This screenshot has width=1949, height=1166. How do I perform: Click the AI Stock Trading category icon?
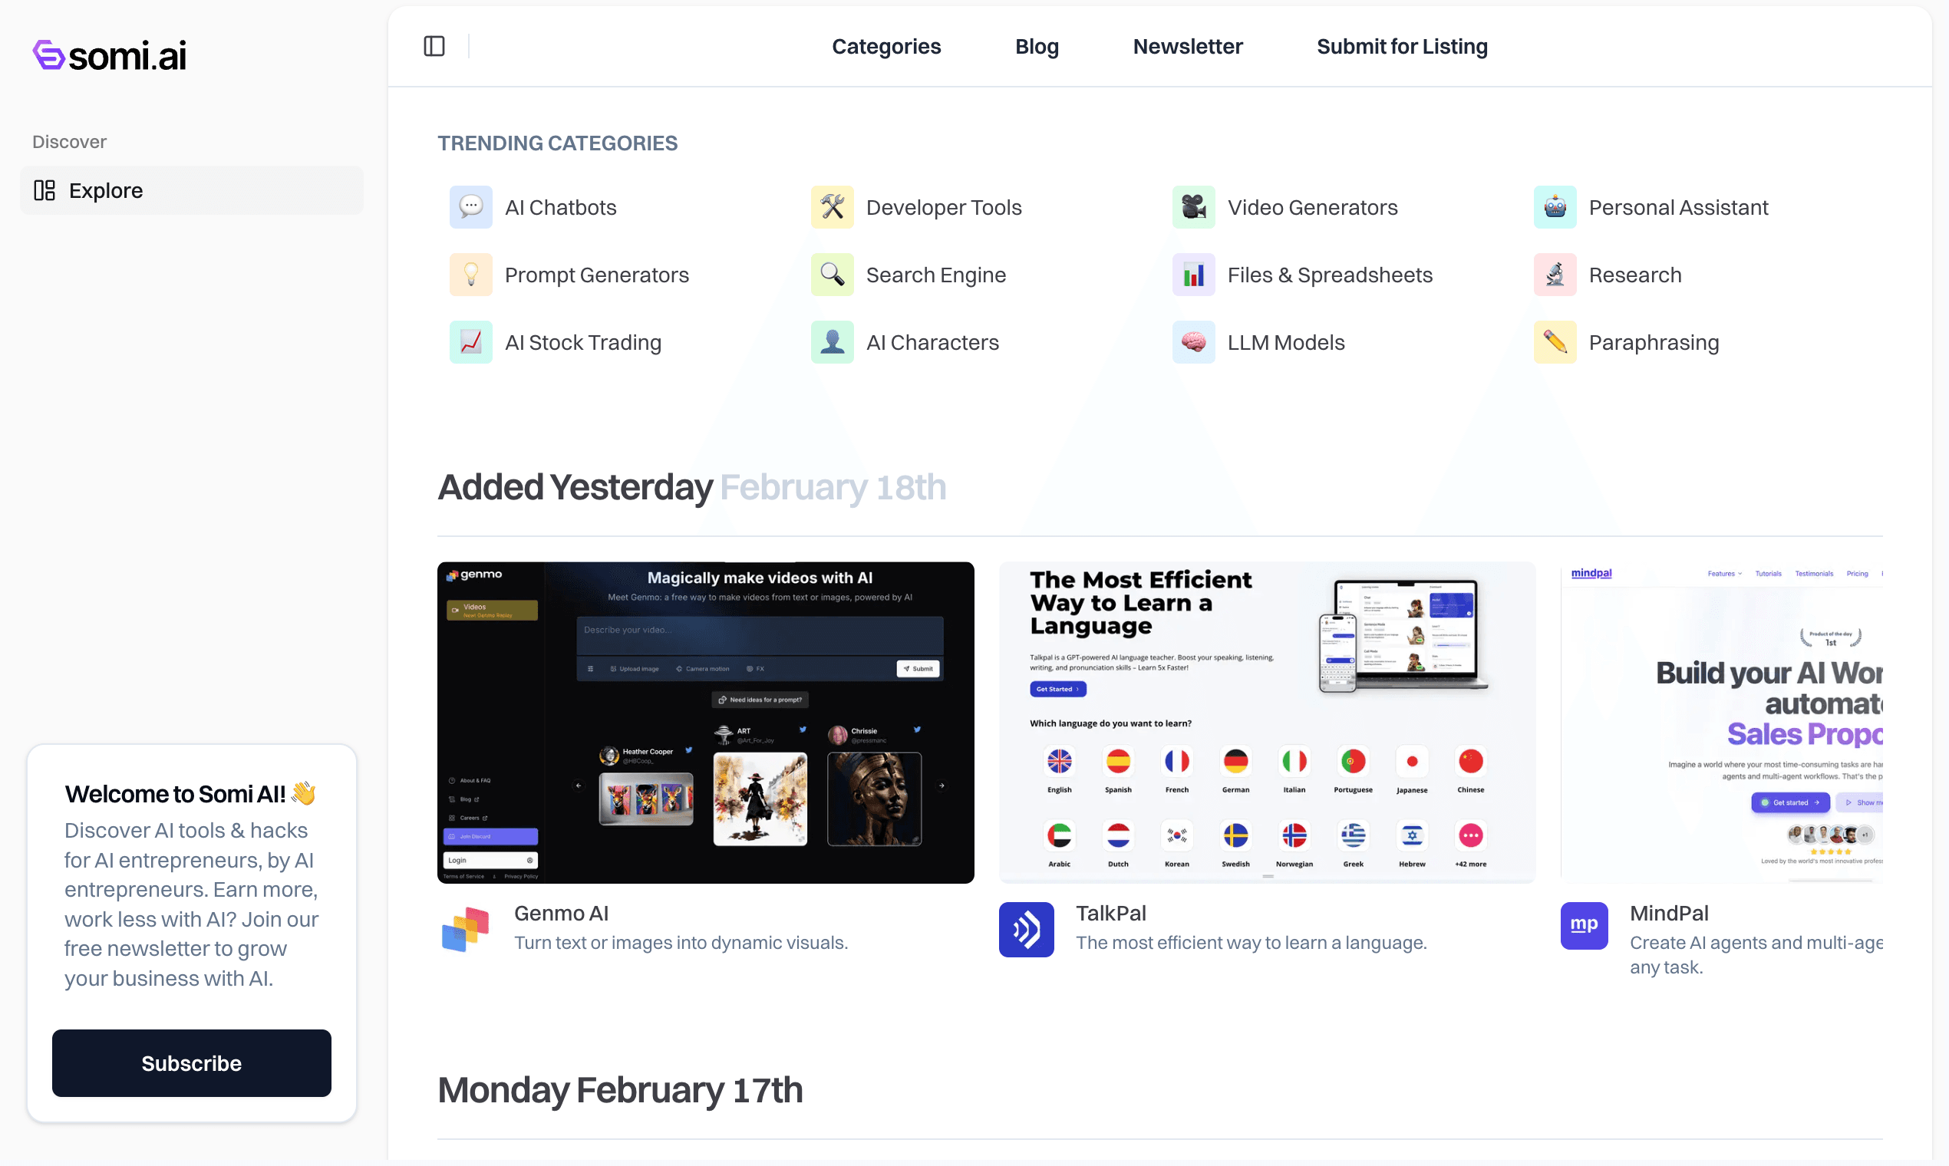point(470,341)
